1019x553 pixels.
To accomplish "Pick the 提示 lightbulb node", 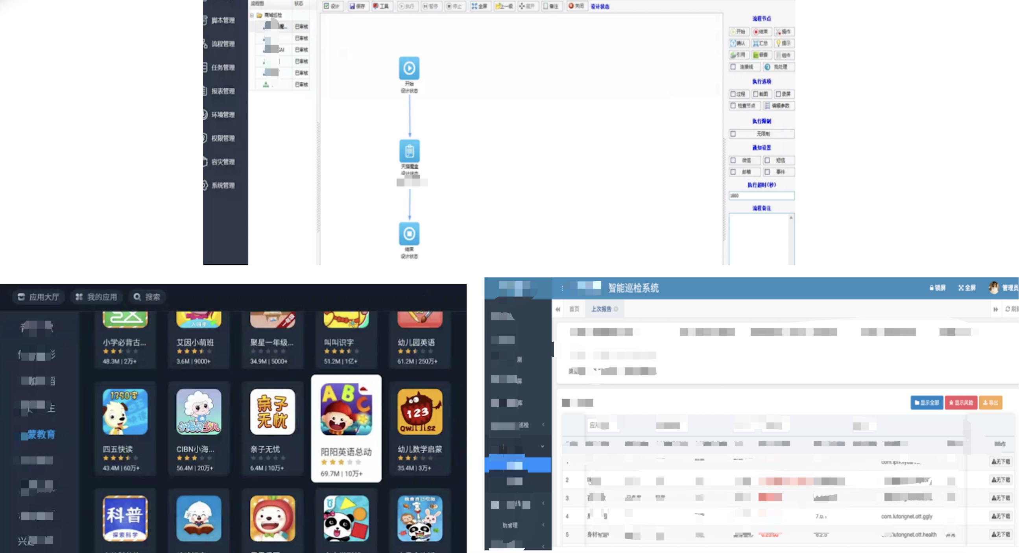I will (784, 43).
